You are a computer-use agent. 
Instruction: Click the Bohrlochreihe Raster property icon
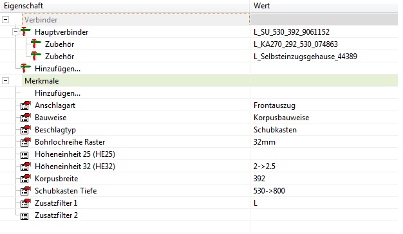tap(26, 142)
